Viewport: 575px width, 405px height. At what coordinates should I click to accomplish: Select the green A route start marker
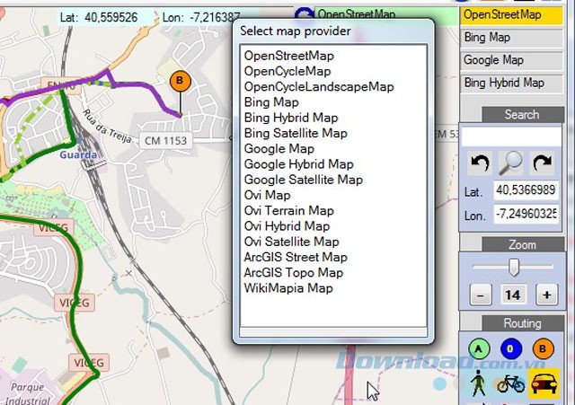pyautogui.click(x=479, y=349)
